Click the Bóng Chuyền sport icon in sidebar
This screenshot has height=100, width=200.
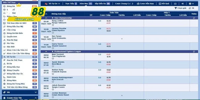coord(4,70)
